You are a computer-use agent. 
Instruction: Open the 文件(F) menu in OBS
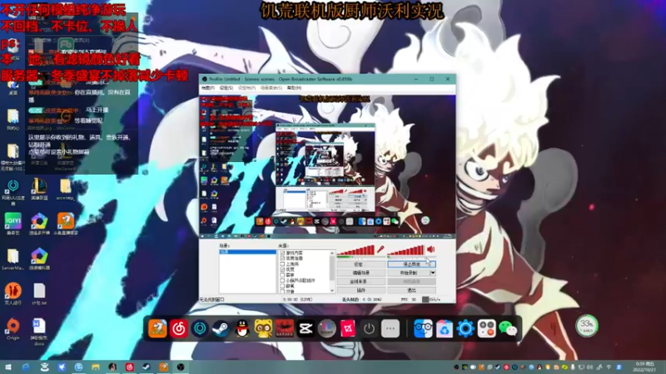[x=207, y=88]
